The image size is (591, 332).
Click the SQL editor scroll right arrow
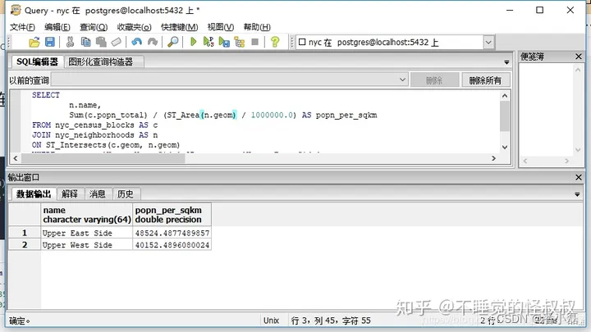tap(494, 158)
